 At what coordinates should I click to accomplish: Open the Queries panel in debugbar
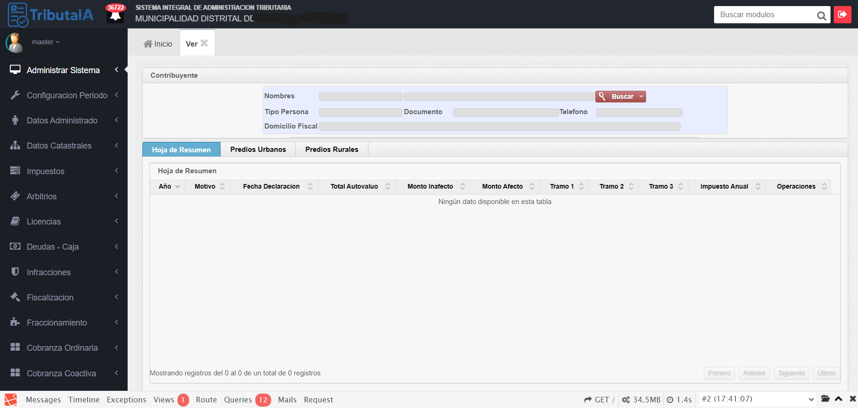238,400
